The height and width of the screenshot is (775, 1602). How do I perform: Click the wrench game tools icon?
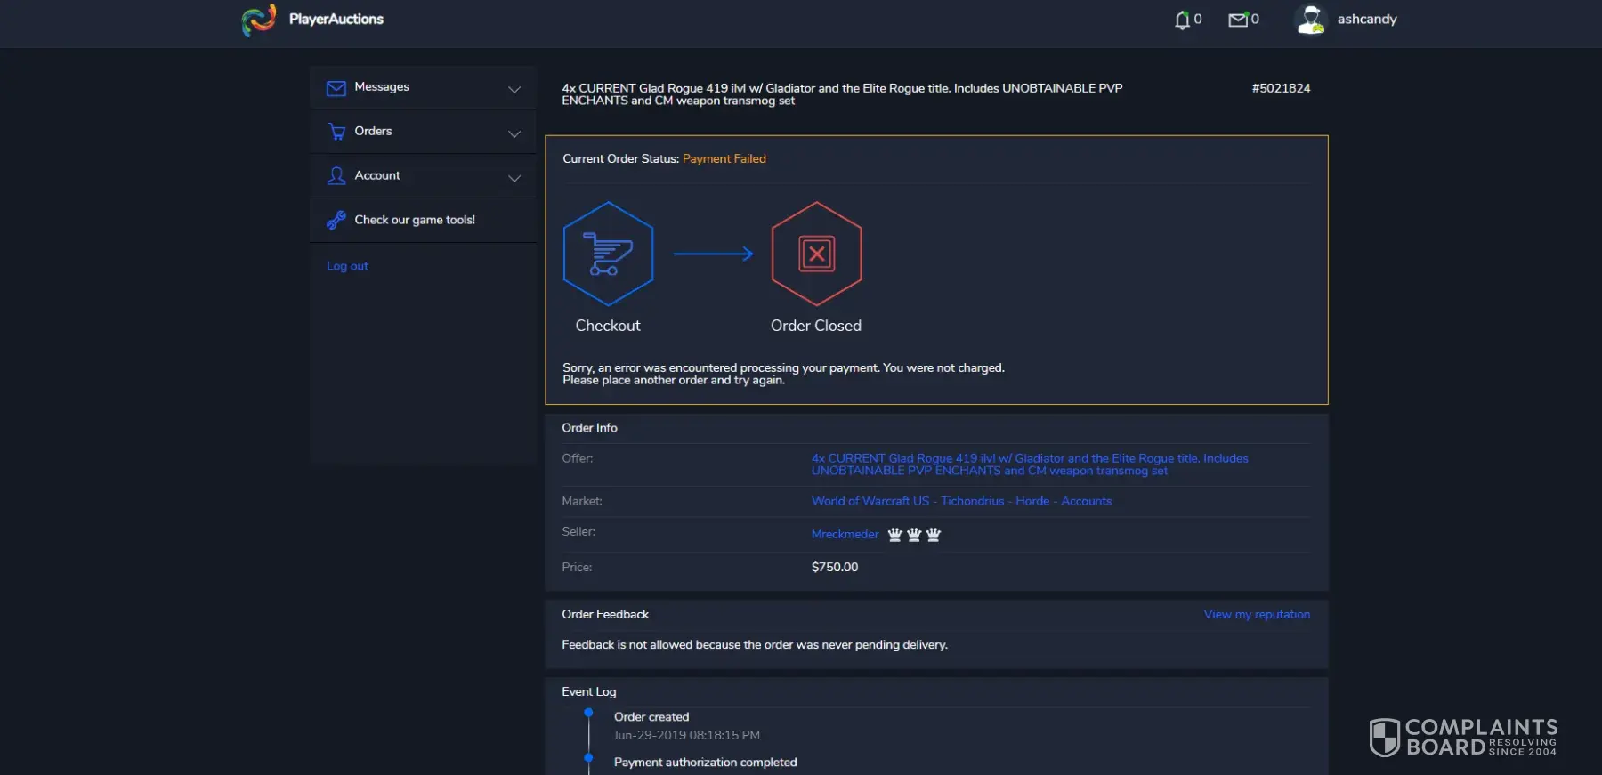[336, 221]
